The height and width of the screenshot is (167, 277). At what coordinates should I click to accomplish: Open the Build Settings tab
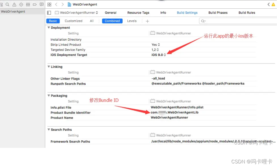(187, 13)
